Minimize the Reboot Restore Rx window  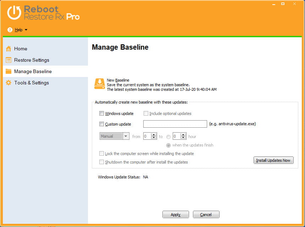(x=274, y=4)
